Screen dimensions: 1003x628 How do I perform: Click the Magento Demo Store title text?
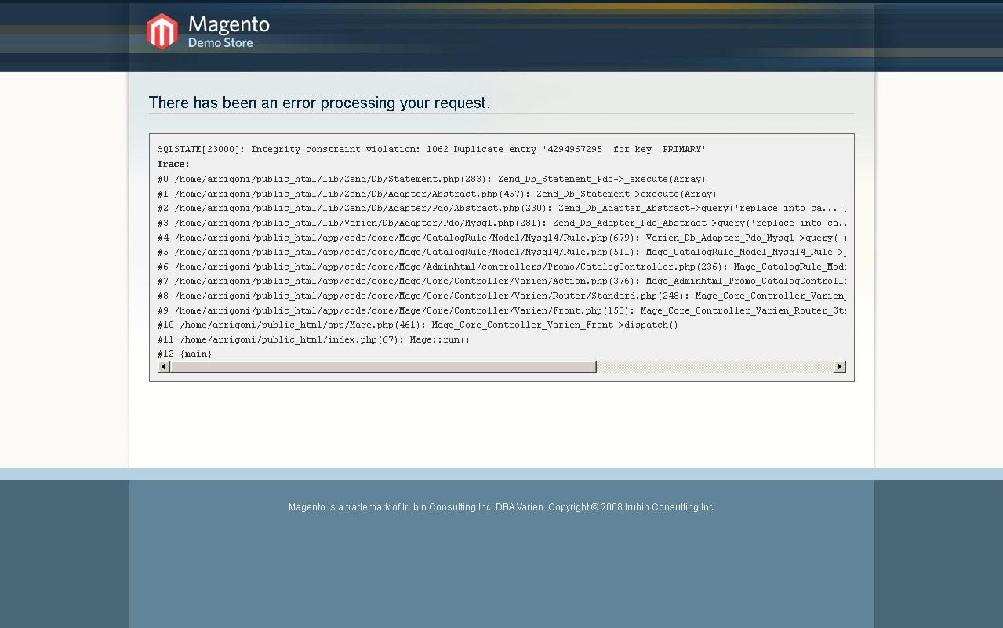(228, 31)
